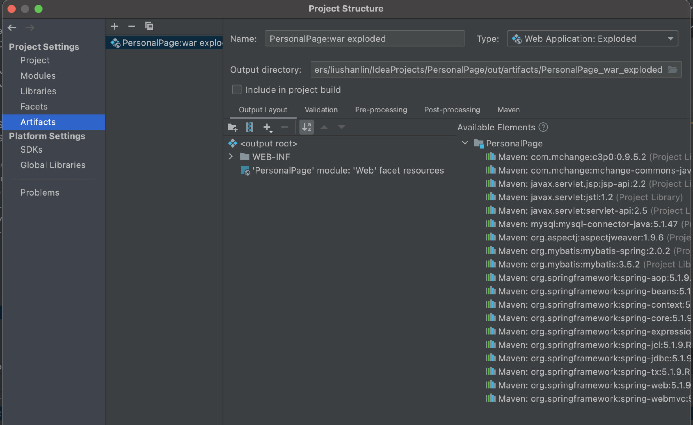Enable Include in project build
The width and height of the screenshot is (693, 425).
coord(236,90)
